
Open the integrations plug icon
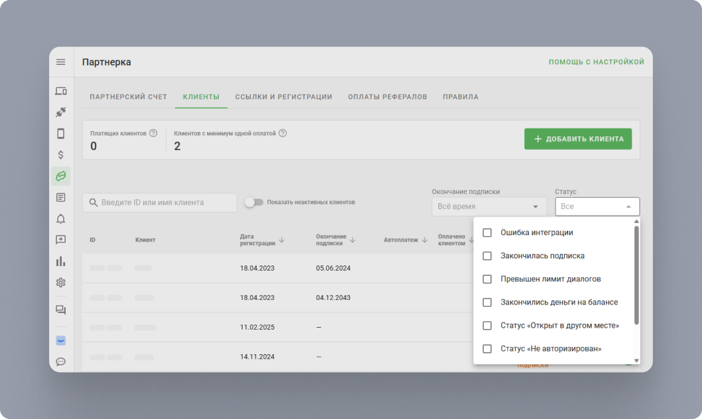point(61,113)
